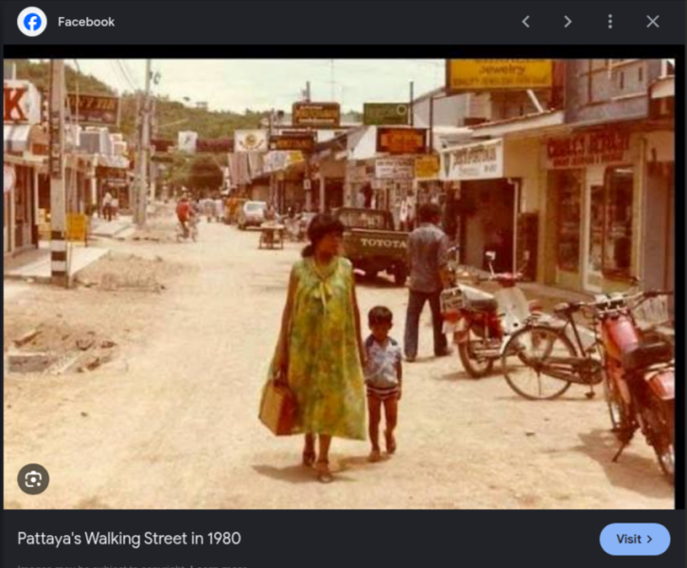Click the red motorcycle at the photo's right edge
The width and height of the screenshot is (687, 568).
pyautogui.click(x=638, y=377)
